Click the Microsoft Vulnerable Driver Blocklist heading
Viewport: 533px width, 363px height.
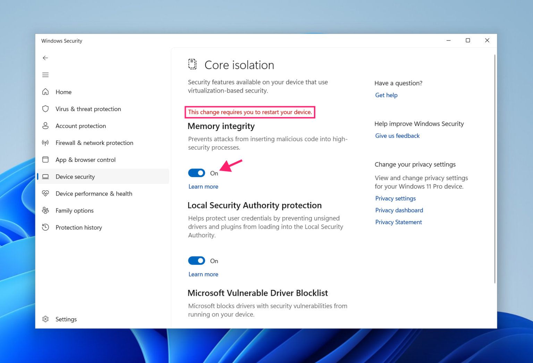[x=257, y=293]
